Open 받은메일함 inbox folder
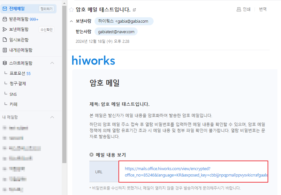The height and width of the screenshot is (195, 281). tap(19, 19)
